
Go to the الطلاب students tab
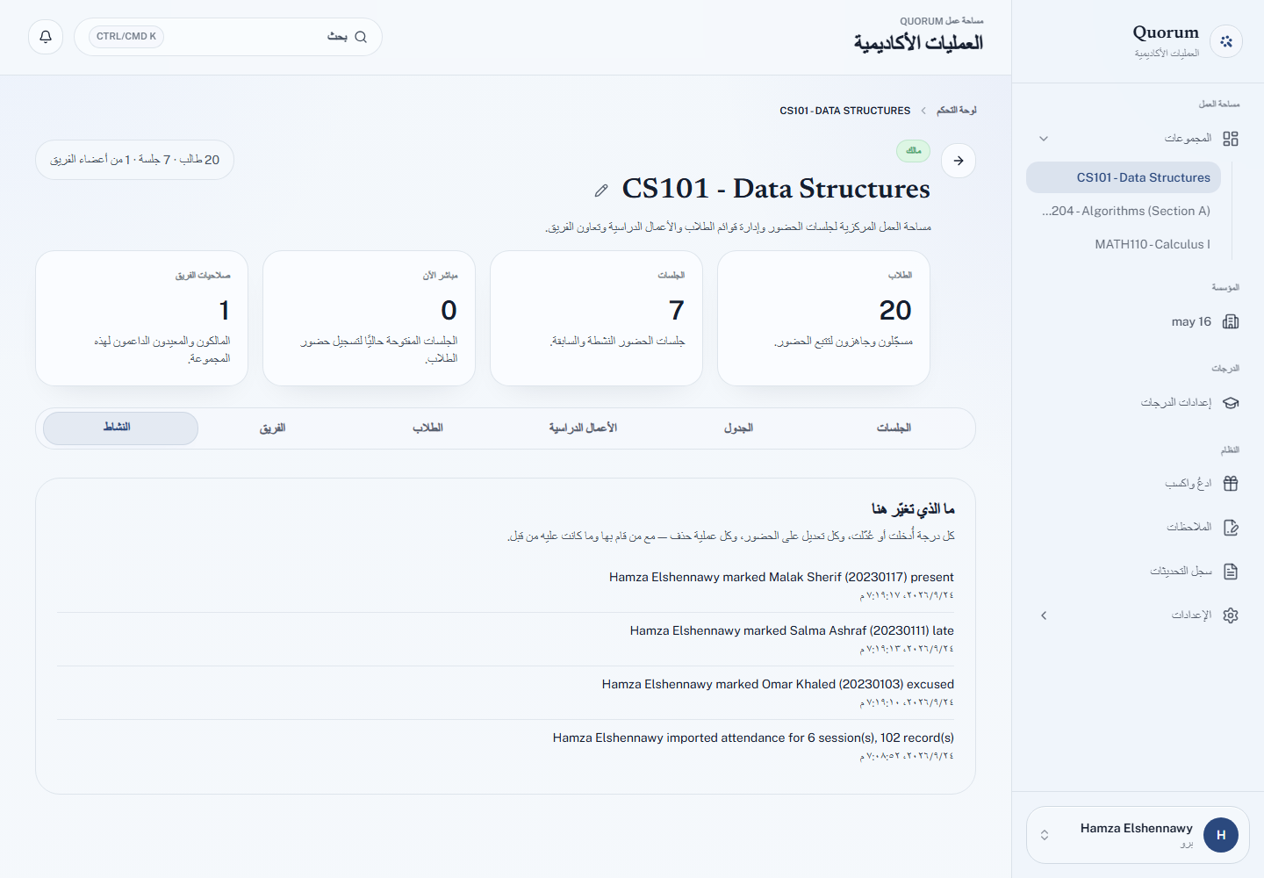427,428
